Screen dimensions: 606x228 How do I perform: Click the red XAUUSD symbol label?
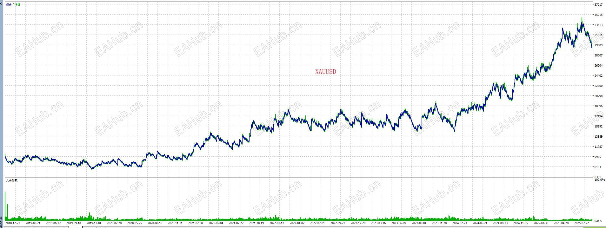pyautogui.click(x=325, y=72)
